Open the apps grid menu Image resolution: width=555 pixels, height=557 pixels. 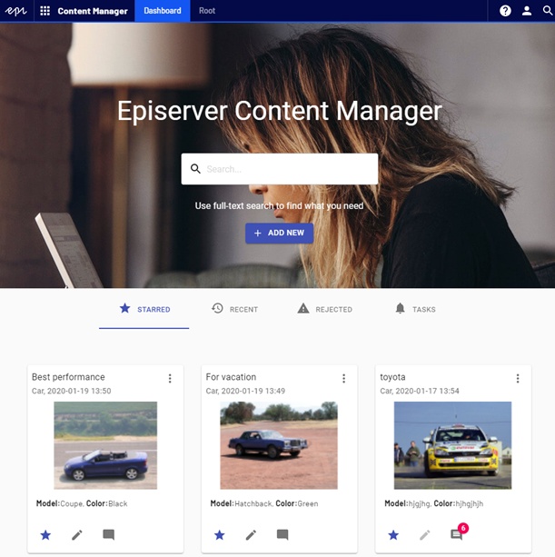click(45, 11)
